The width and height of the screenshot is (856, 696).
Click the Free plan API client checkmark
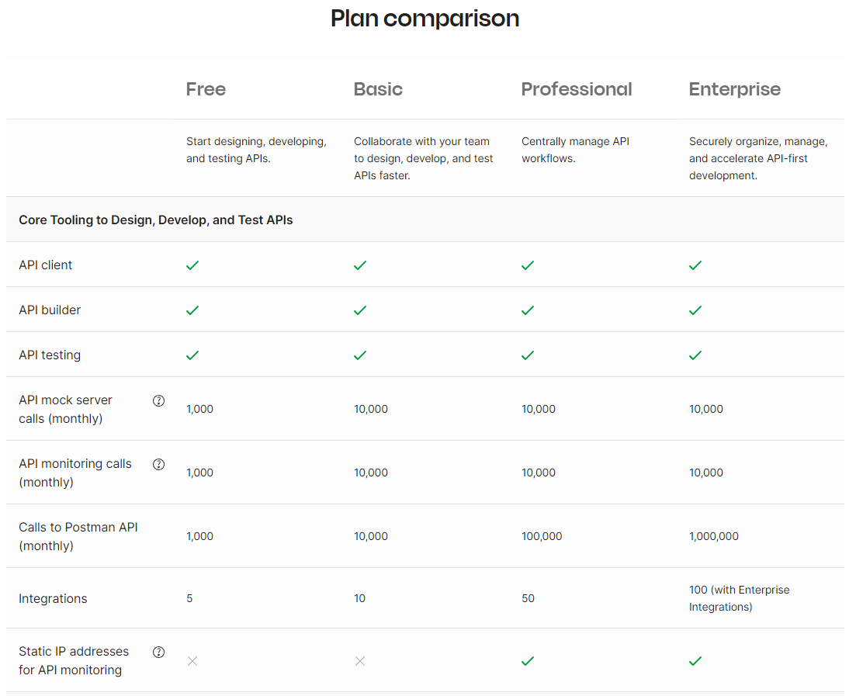[192, 265]
